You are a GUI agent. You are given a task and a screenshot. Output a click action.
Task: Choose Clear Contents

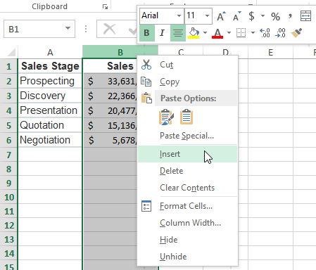[187, 188]
